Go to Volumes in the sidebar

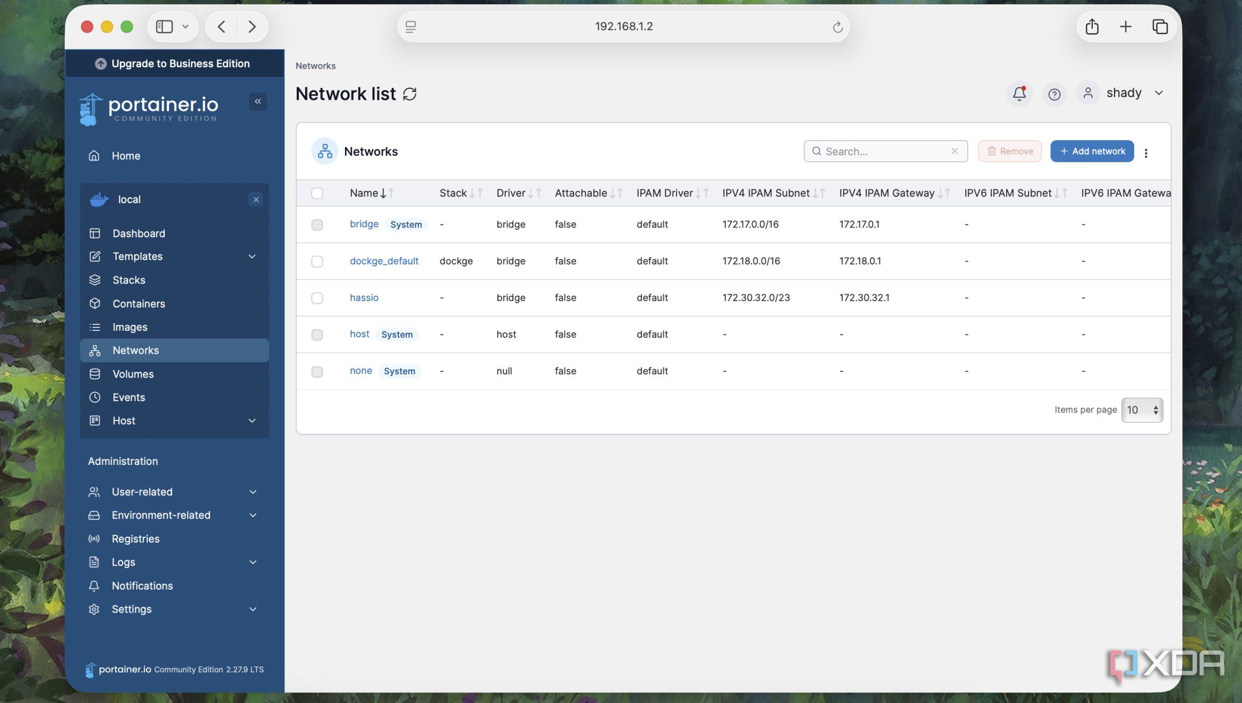click(x=174, y=374)
